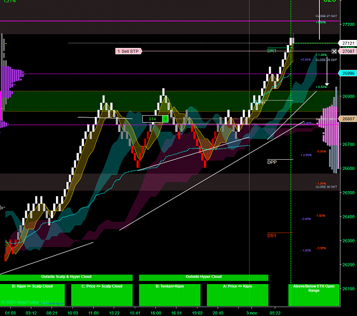This screenshot has width=357, height=316.
Task: Click the 16:51 time axis label
Action: [177, 313]
